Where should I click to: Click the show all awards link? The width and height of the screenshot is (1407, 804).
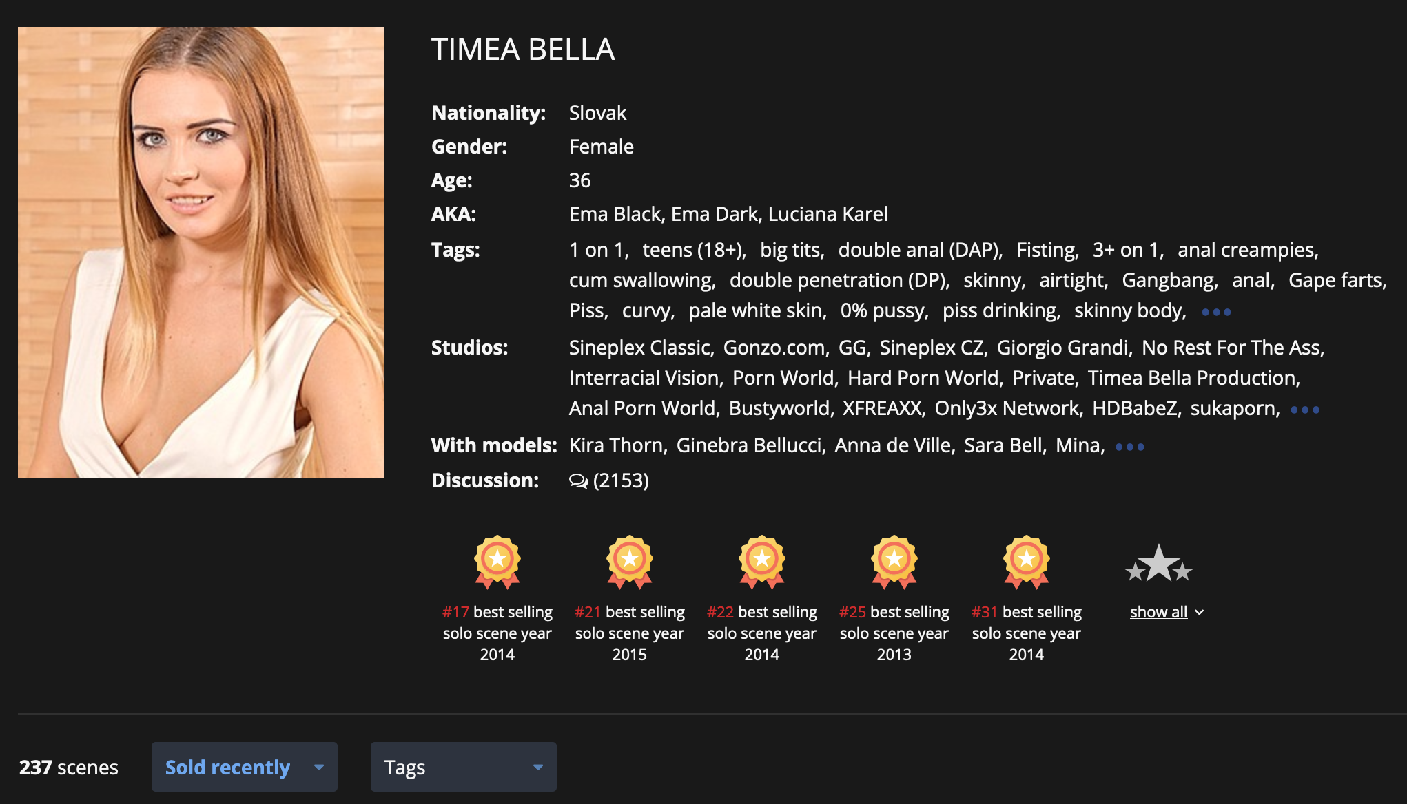pyautogui.click(x=1158, y=612)
